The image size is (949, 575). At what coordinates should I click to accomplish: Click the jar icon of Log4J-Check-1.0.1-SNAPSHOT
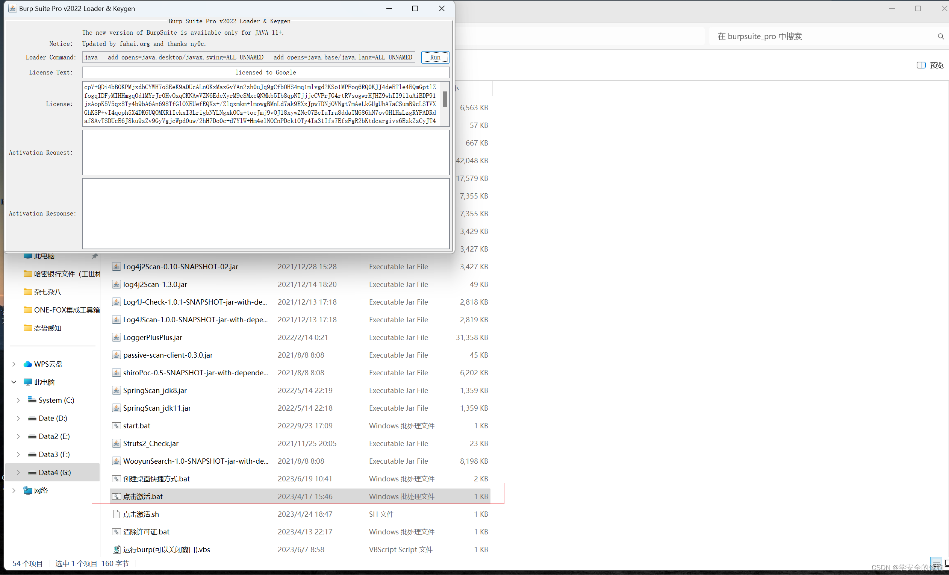click(116, 302)
